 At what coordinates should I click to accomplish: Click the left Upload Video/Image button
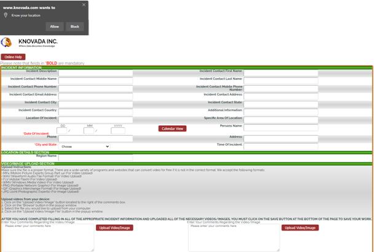114,227
